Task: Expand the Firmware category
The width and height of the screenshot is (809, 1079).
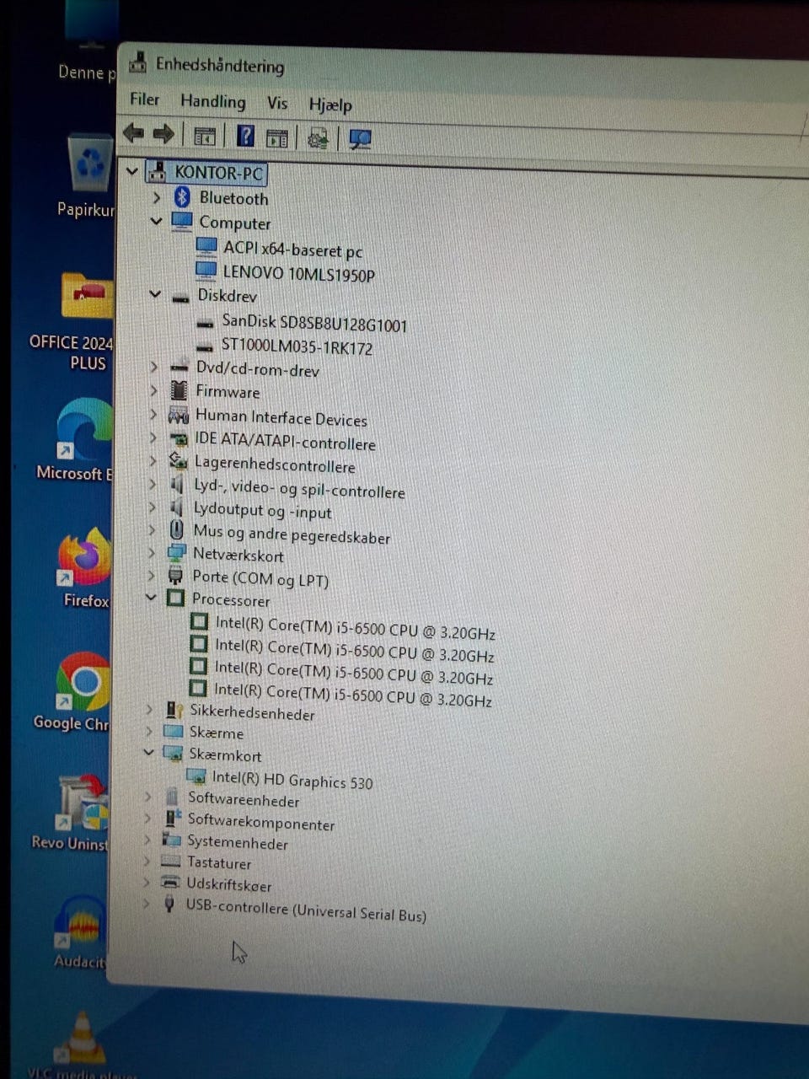Action: (153, 390)
